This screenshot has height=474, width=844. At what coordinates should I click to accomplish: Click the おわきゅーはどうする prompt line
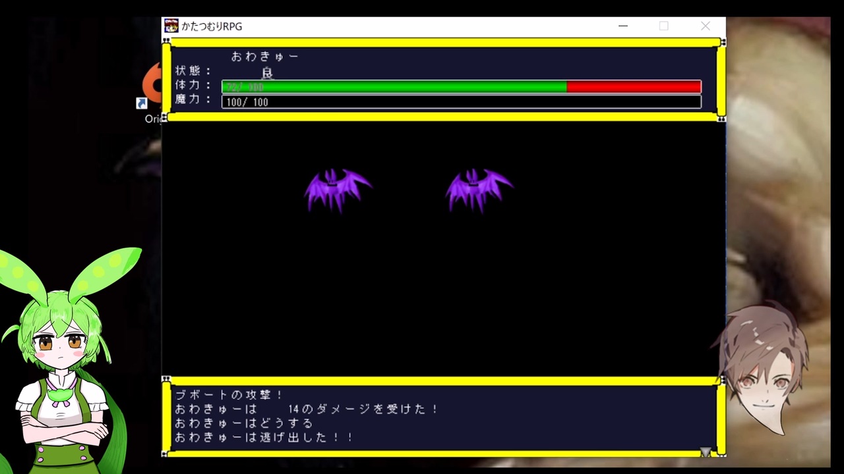tap(244, 423)
